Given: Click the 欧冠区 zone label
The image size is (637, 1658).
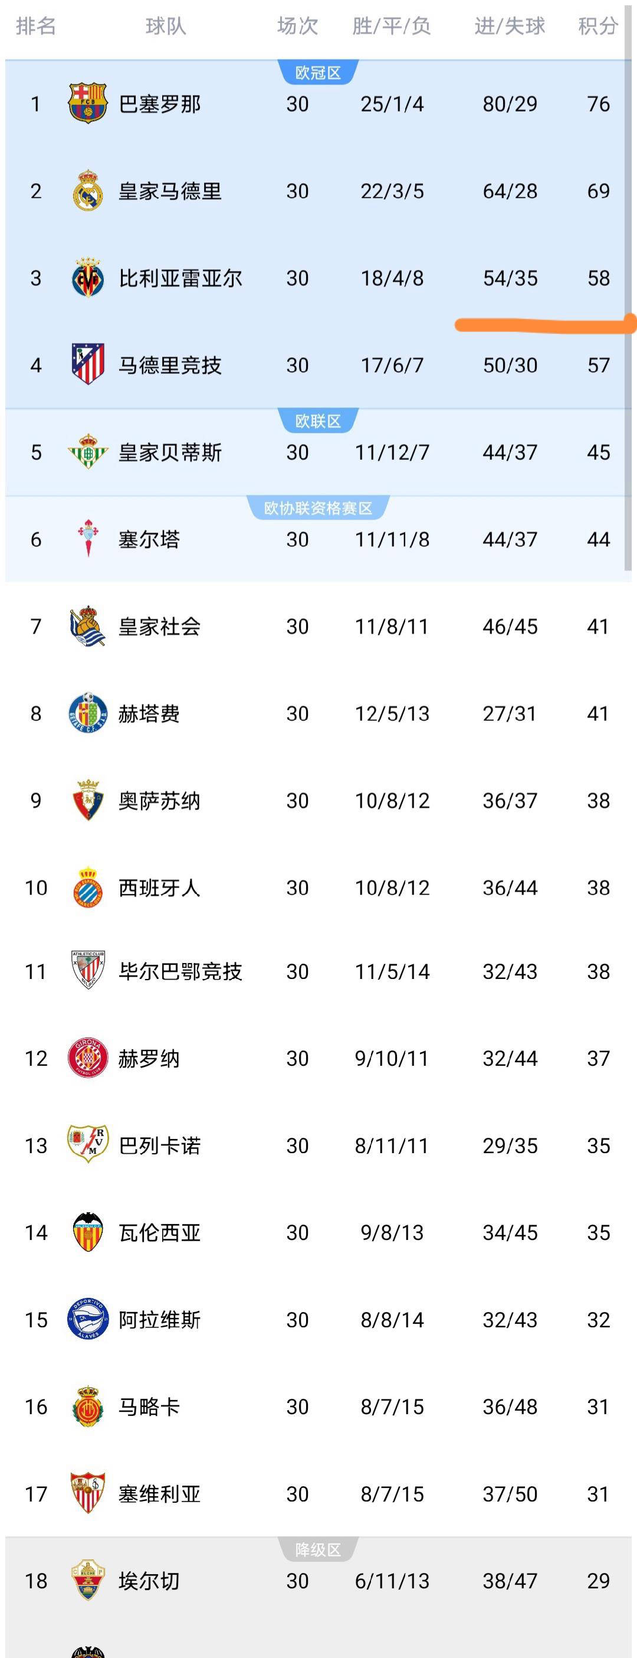Looking at the screenshot, I should tap(317, 73).
